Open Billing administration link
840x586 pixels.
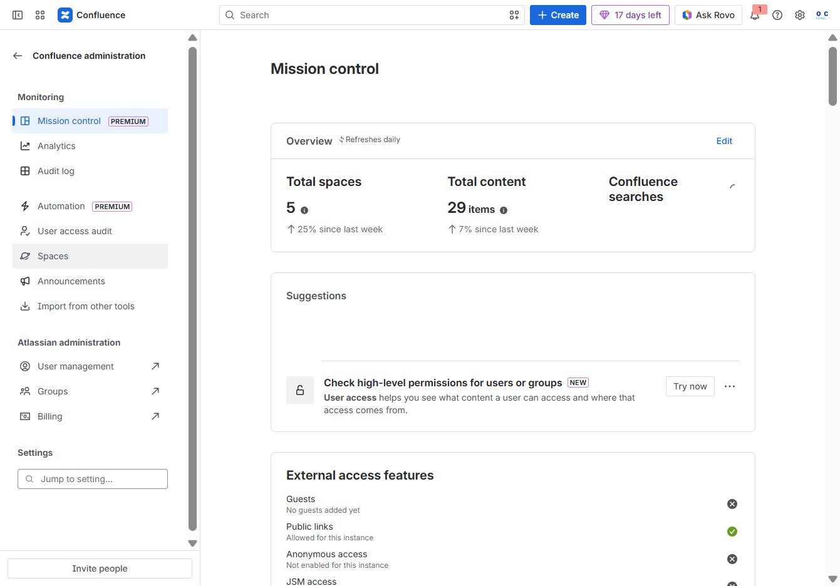pyautogui.click(x=90, y=416)
